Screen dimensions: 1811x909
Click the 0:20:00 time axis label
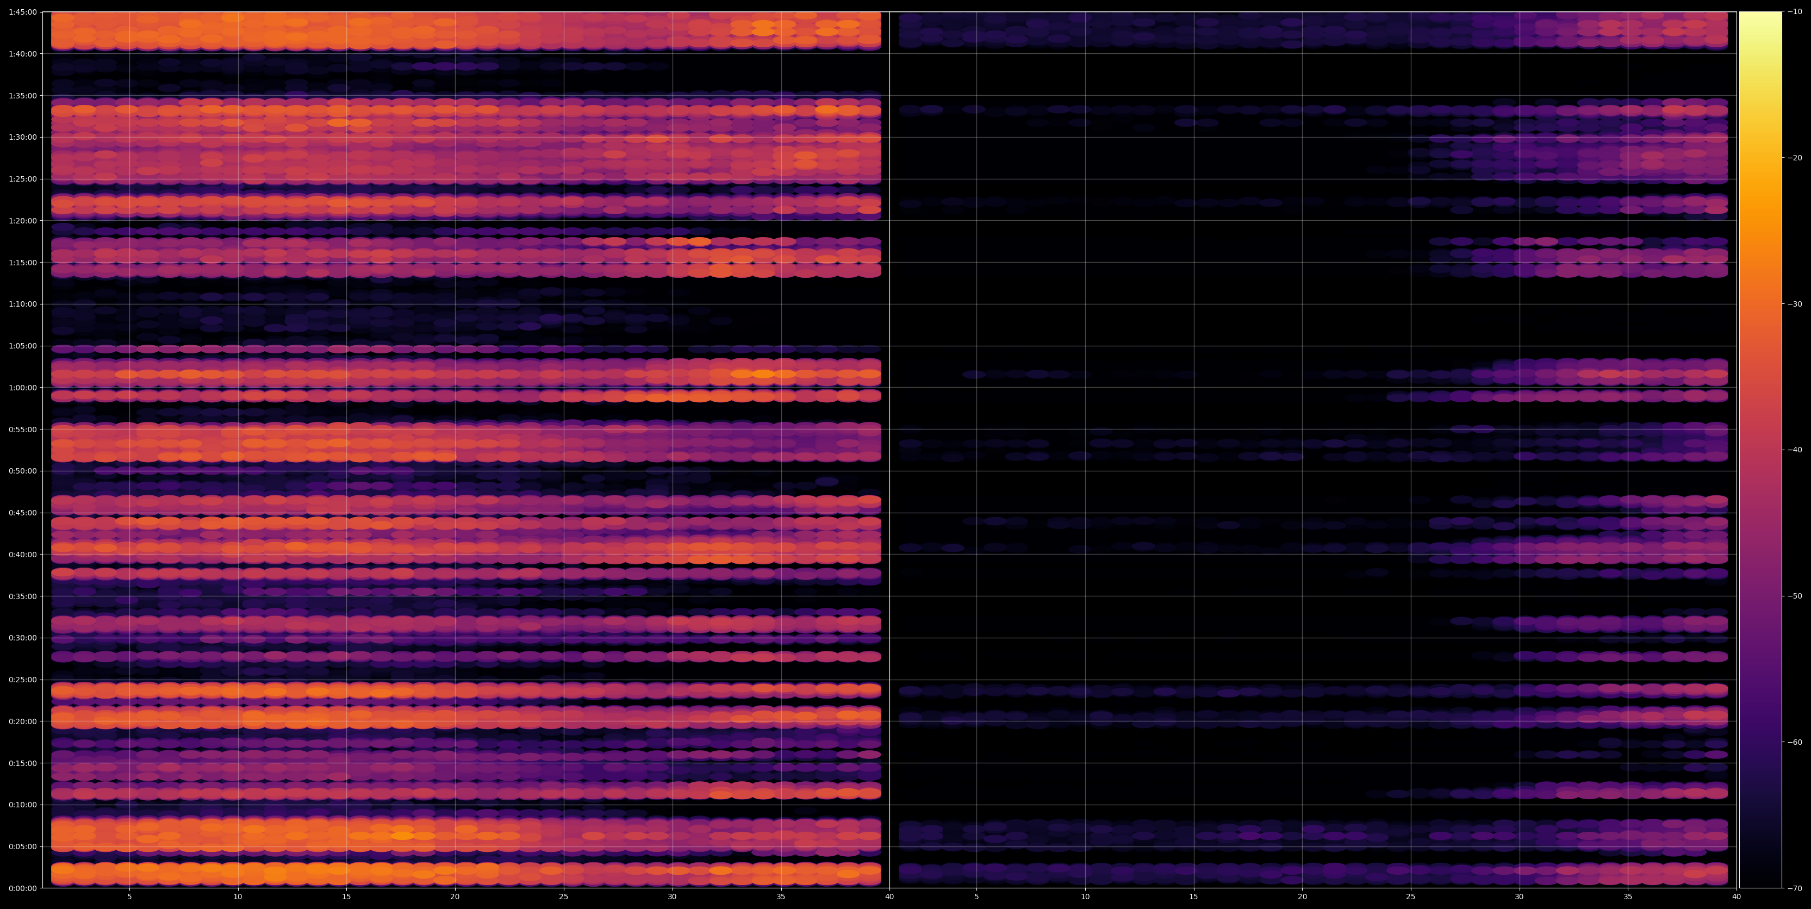pyautogui.click(x=22, y=721)
